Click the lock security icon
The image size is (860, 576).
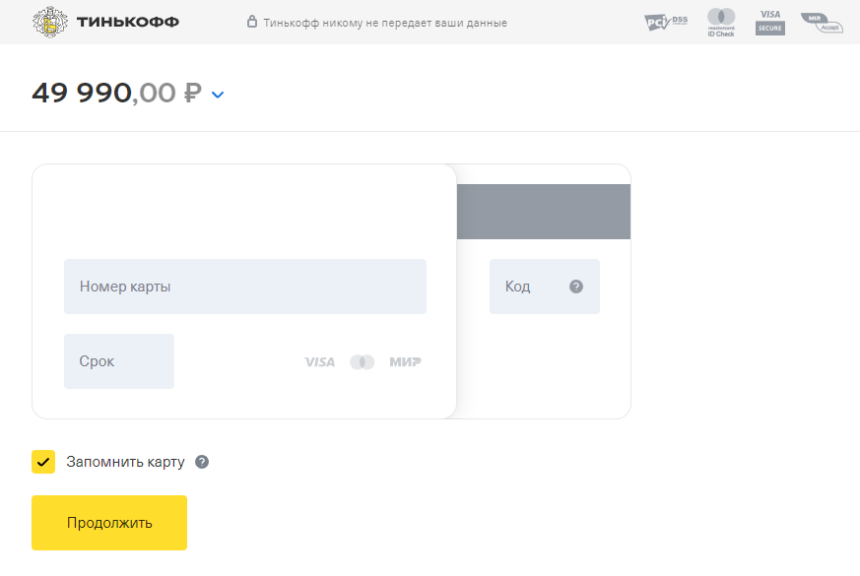tap(252, 22)
